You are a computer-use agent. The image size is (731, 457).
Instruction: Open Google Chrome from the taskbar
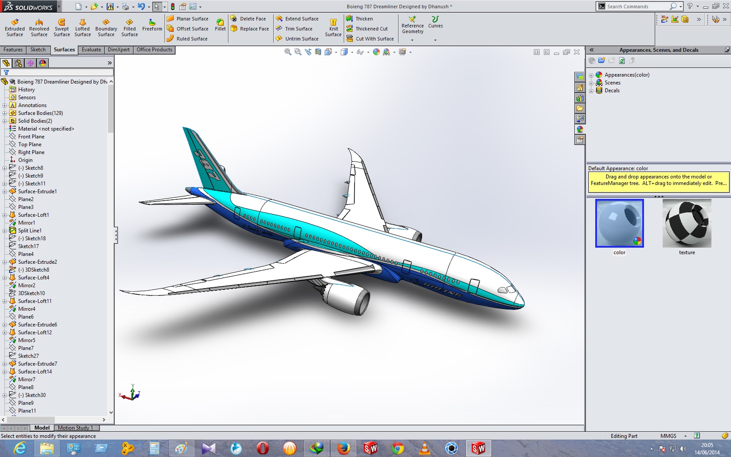(397, 448)
